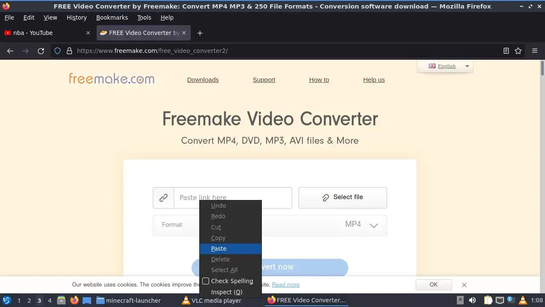
Task: Click the clipboard tray icon
Action: [x=488, y=300]
